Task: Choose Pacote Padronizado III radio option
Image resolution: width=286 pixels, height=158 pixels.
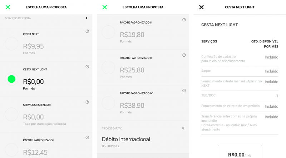Action: [108, 67]
